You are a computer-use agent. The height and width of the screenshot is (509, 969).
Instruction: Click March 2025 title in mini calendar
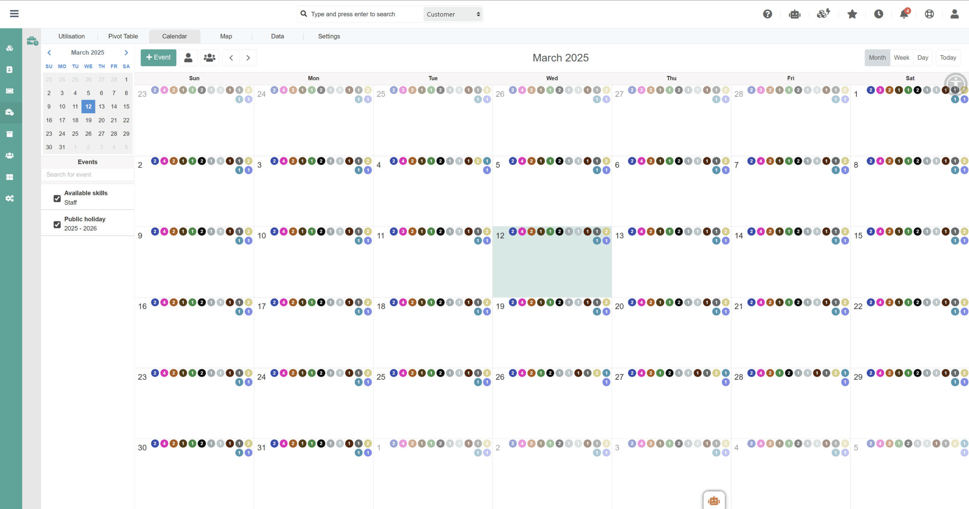(x=87, y=53)
